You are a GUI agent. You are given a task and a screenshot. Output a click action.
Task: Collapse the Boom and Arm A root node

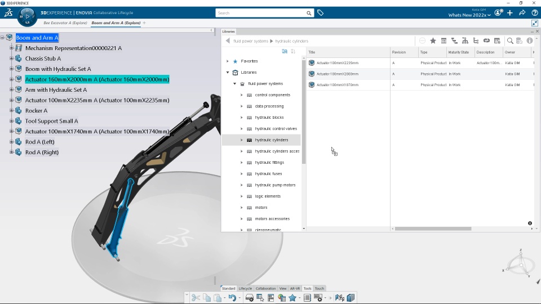[2, 38]
